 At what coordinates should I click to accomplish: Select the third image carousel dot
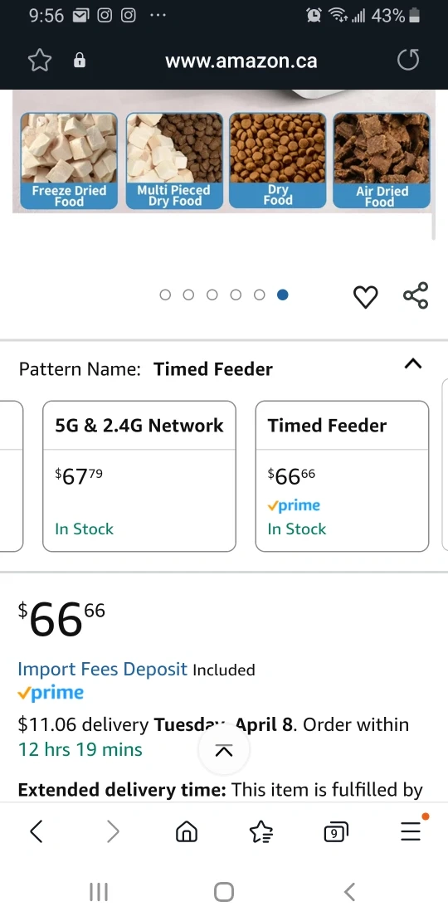click(212, 295)
